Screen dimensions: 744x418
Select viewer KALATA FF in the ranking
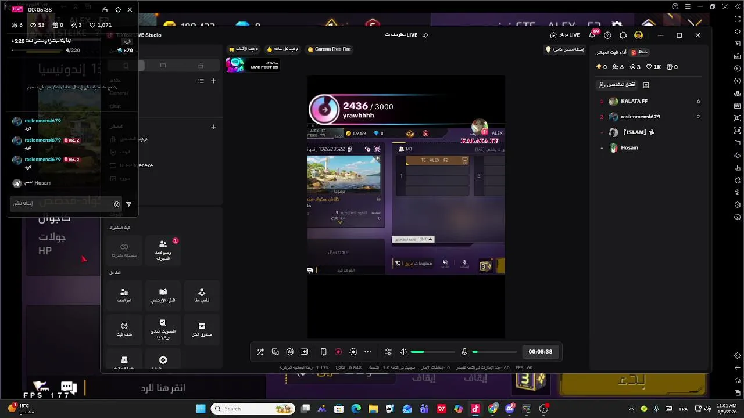coord(650,102)
